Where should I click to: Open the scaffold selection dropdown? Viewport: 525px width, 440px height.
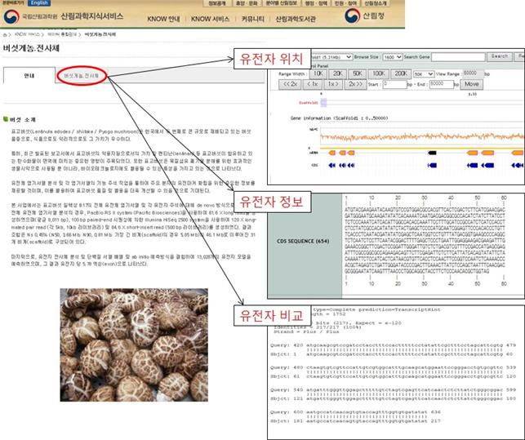click(x=331, y=57)
